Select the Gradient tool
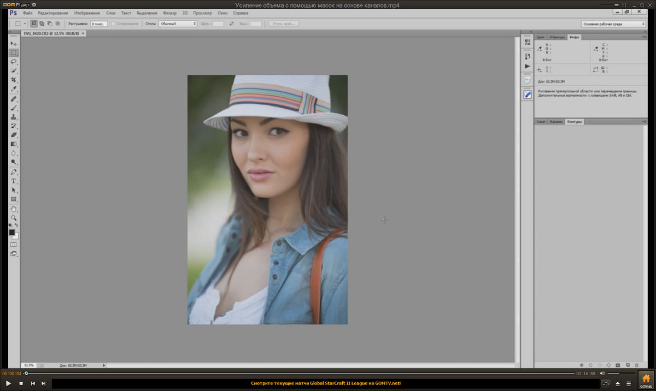 [x=14, y=144]
